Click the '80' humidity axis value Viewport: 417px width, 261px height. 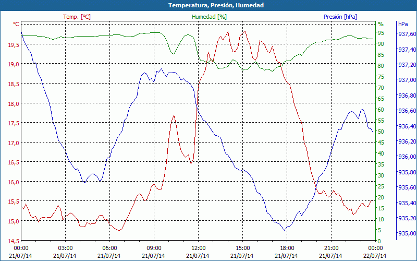click(x=381, y=66)
